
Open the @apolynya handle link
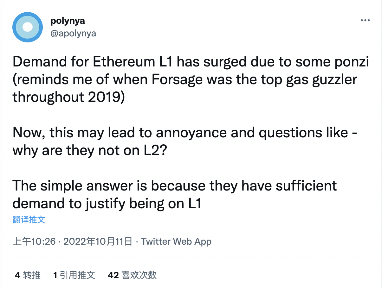tap(73, 33)
